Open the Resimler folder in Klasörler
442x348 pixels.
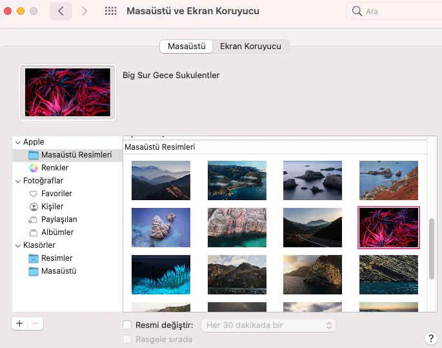click(57, 258)
